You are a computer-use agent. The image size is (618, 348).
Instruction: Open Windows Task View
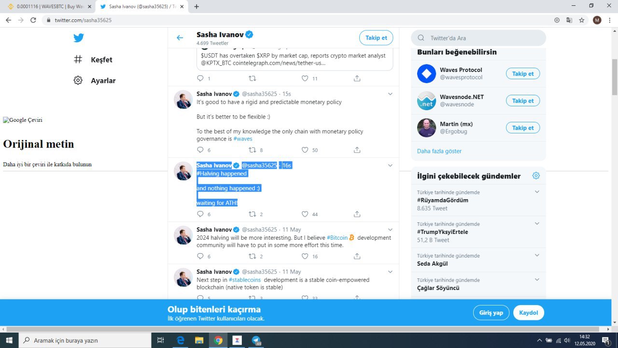(161, 340)
